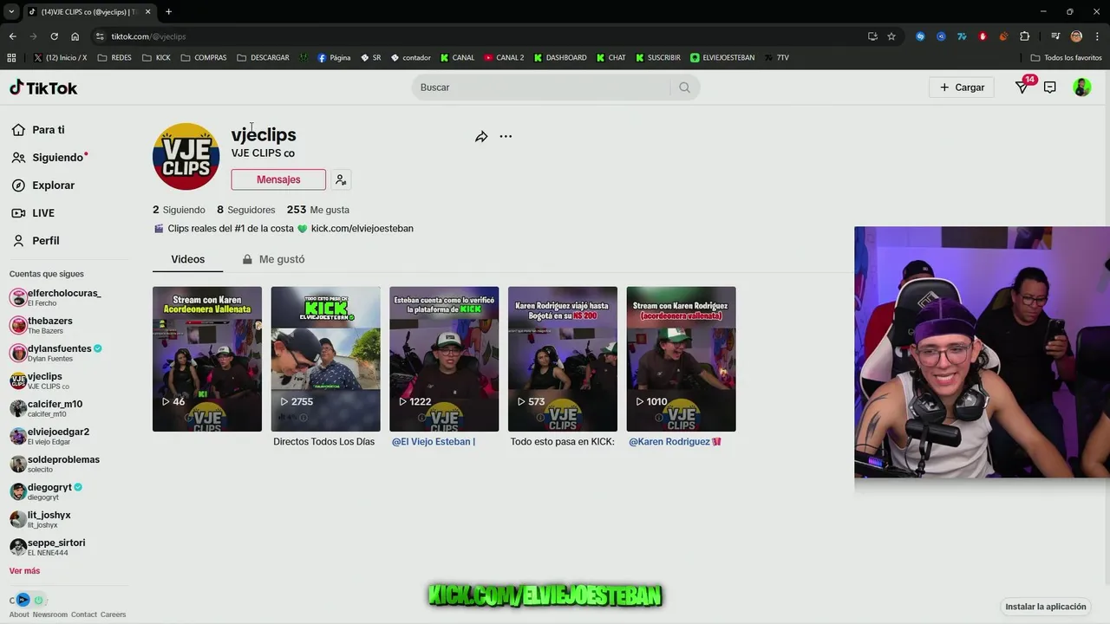Click thebazers avatar in the sidebar

click(18, 325)
